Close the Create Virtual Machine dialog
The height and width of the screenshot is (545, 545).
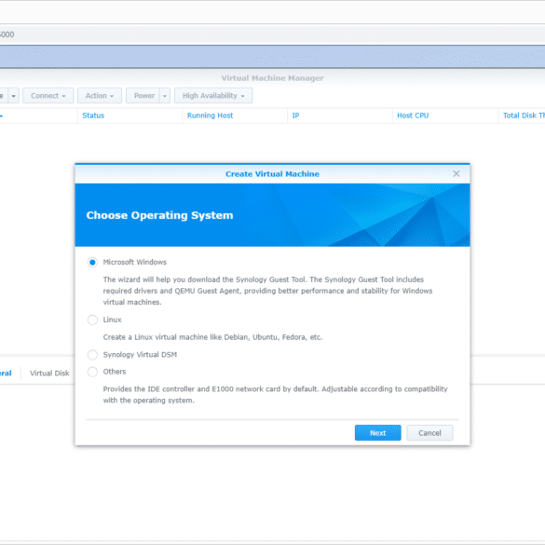click(456, 174)
